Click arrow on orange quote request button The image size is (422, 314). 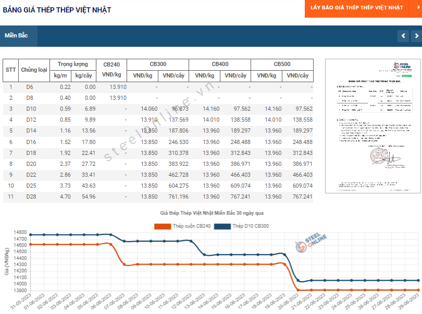tap(418, 7)
